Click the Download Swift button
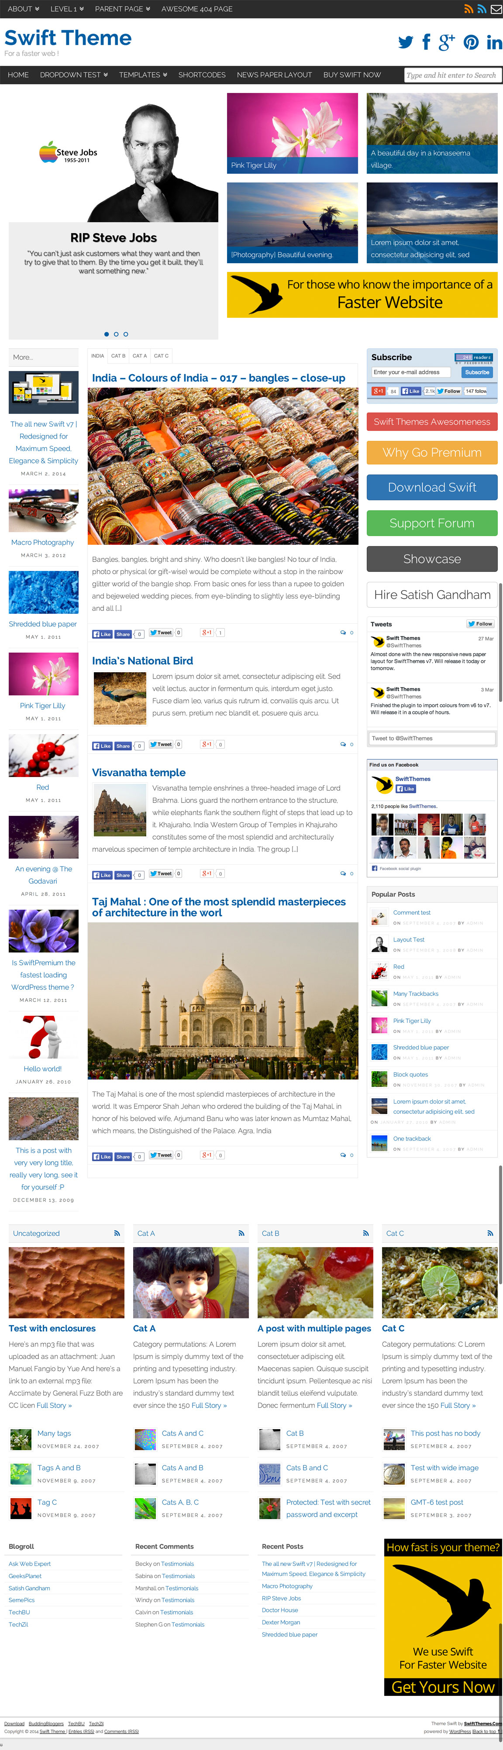 [432, 487]
